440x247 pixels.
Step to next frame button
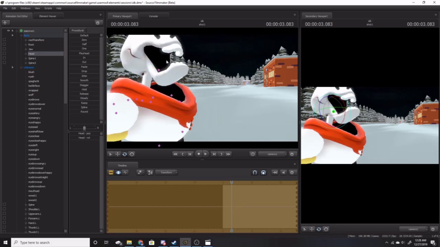tap(214, 154)
